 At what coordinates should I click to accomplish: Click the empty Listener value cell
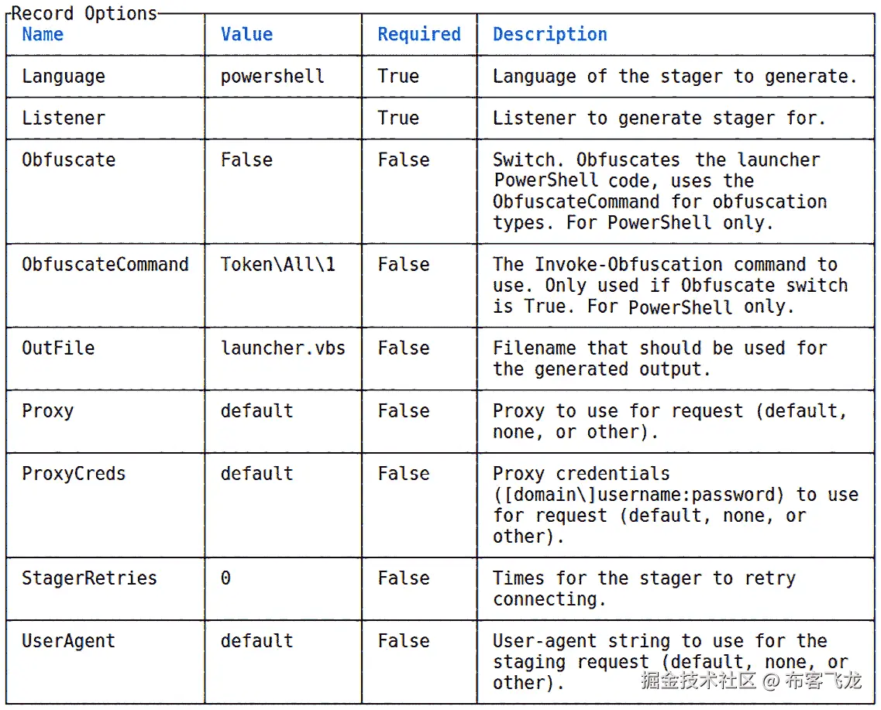283,118
